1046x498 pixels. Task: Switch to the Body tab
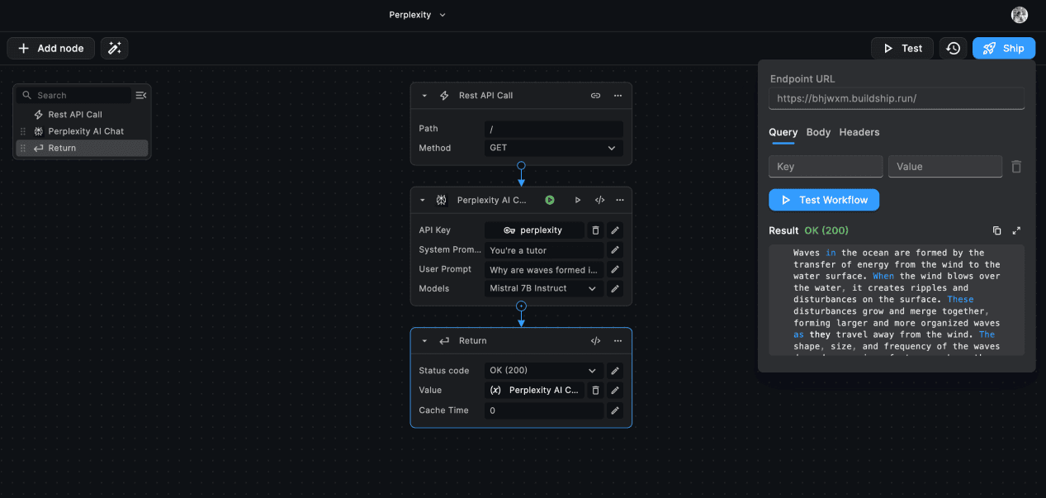pyautogui.click(x=818, y=132)
